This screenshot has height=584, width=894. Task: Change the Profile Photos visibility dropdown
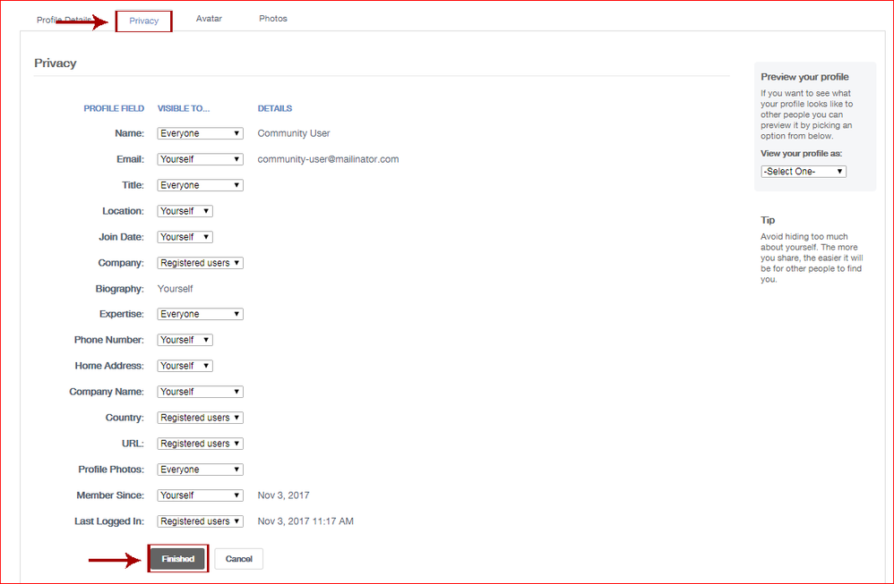(200, 470)
